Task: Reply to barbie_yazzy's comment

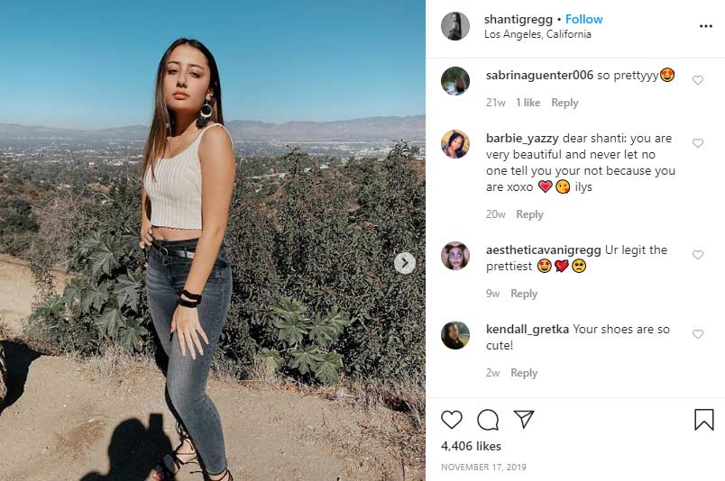Action: [529, 214]
